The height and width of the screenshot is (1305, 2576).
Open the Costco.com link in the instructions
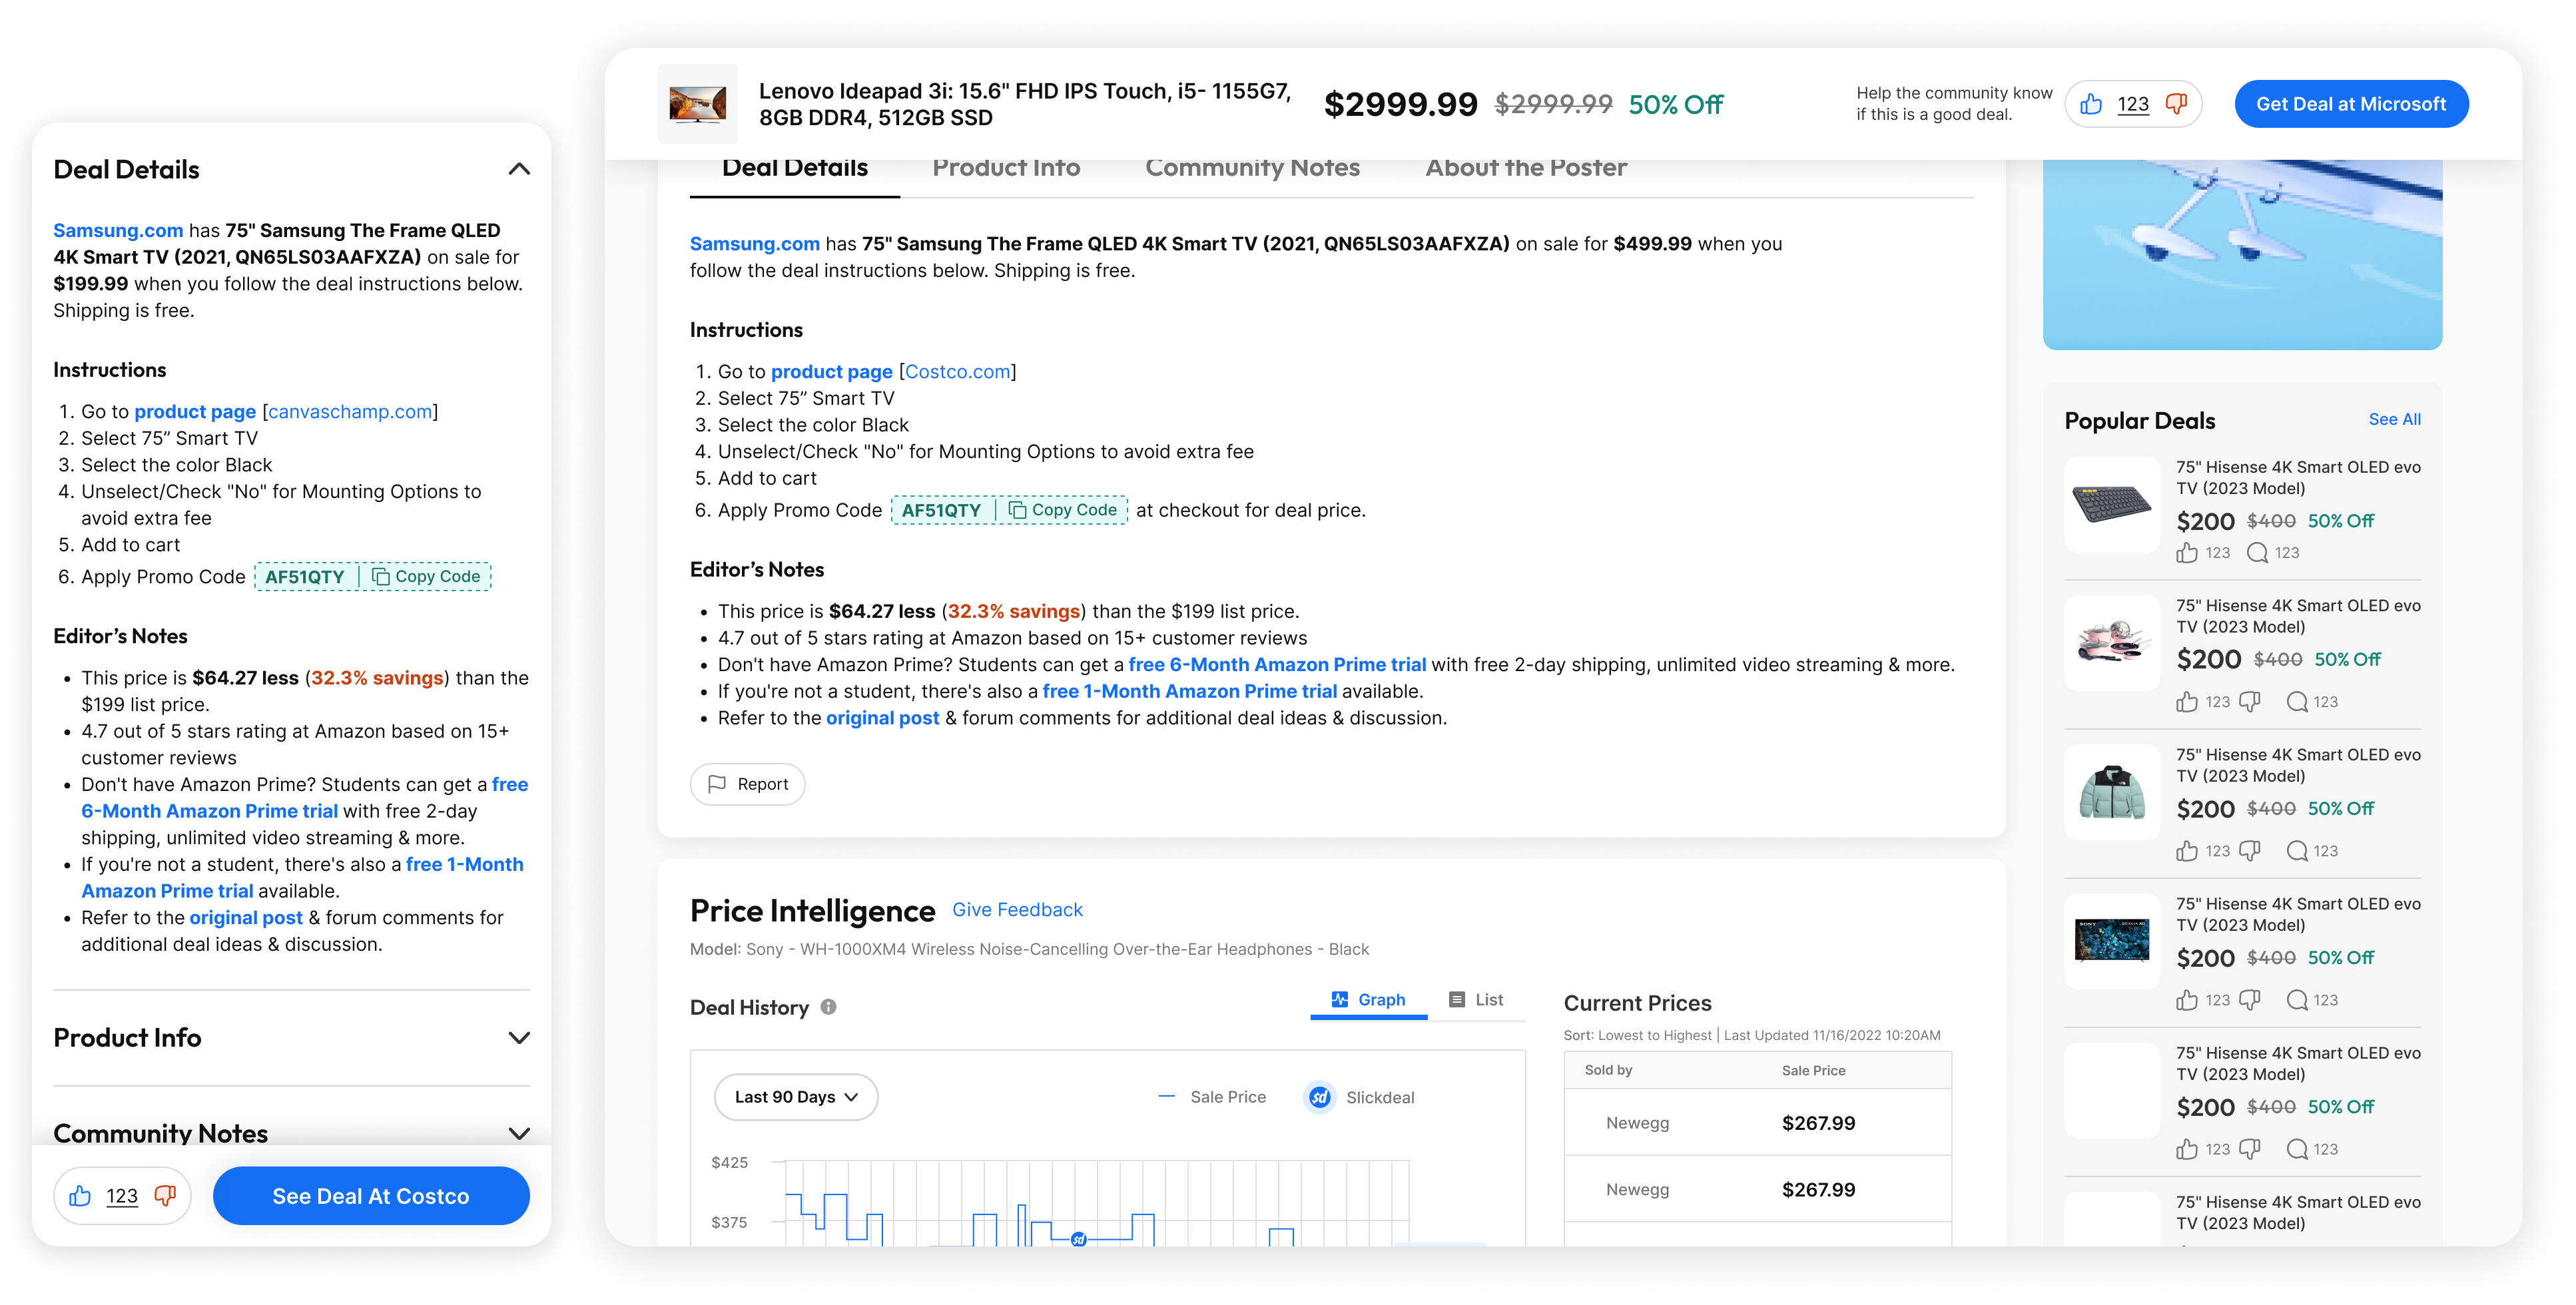(957, 372)
